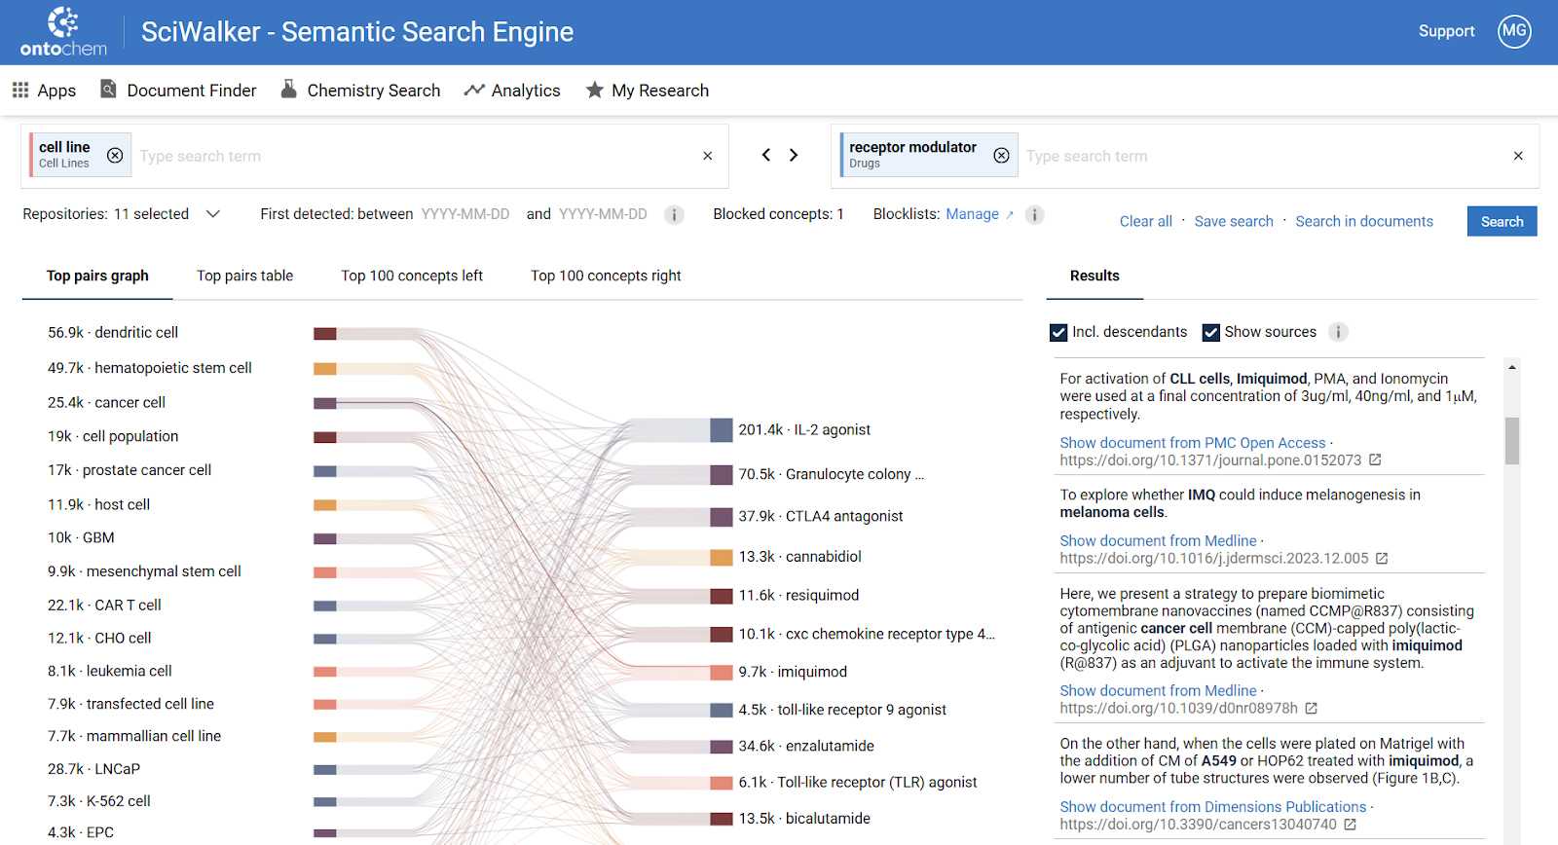Click the ontochem logo

(63, 33)
